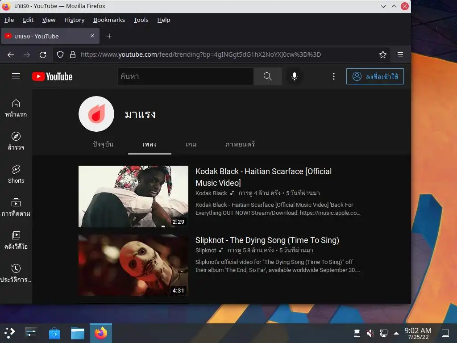Bookmark this page with the star icon
The image size is (457, 343).
(x=383, y=54)
